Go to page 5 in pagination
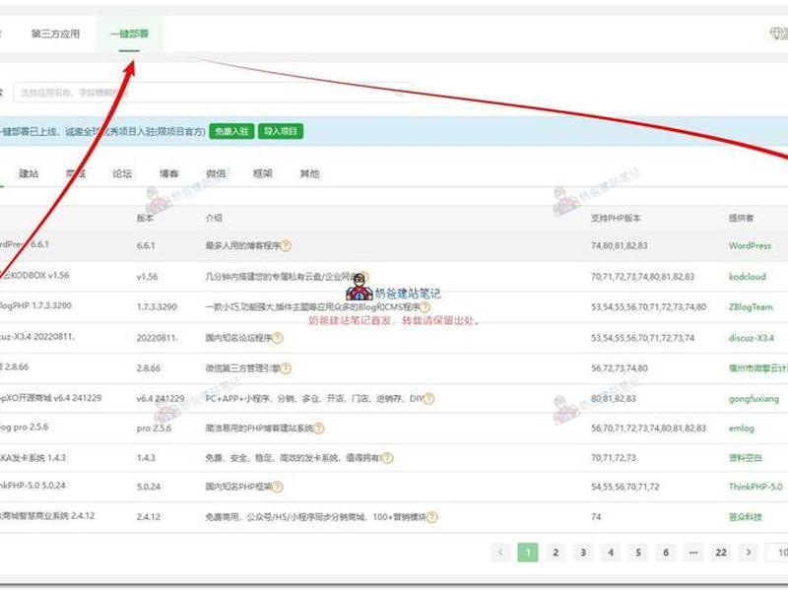The image size is (788, 591). point(638,553)
